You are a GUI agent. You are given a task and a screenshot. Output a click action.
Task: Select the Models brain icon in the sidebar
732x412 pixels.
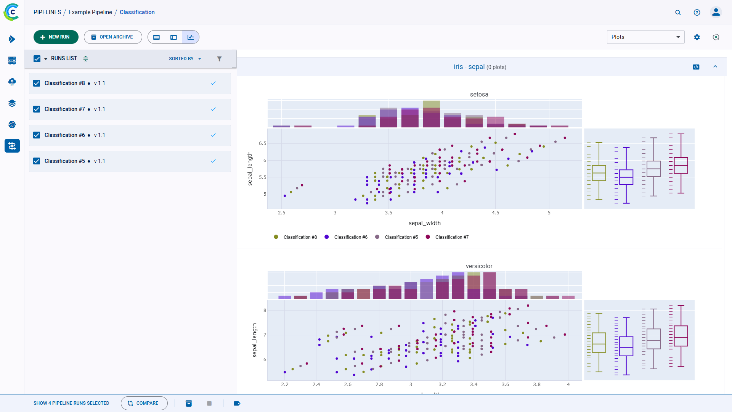12,124
